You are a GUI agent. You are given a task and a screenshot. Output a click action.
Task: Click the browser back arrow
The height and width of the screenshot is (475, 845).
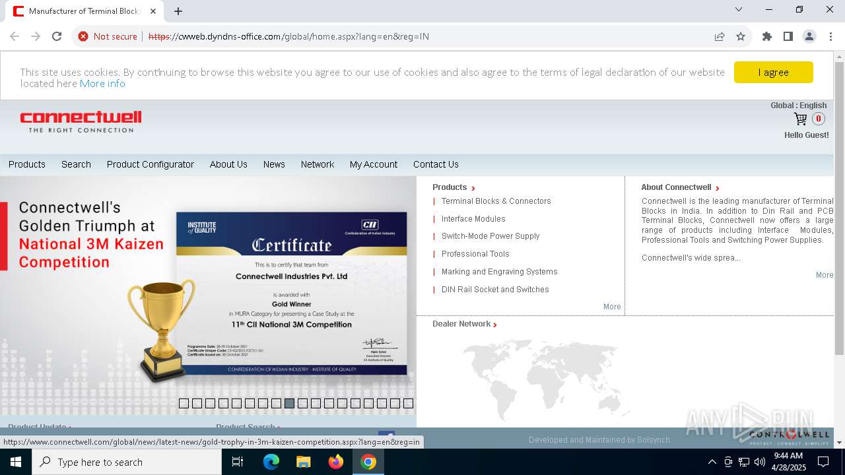[x=15, y=36]
